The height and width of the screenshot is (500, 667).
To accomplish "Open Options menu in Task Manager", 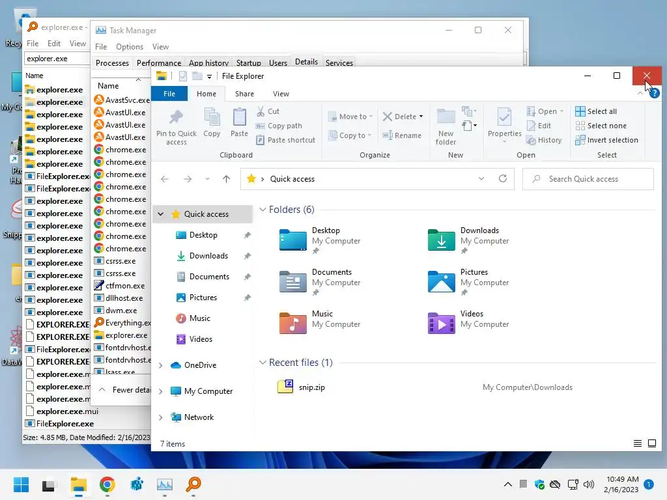I will coord(130,47).
